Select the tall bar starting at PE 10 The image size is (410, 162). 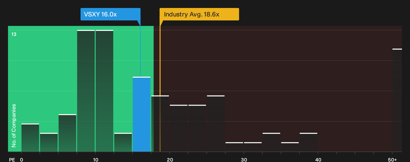point(104,91)
